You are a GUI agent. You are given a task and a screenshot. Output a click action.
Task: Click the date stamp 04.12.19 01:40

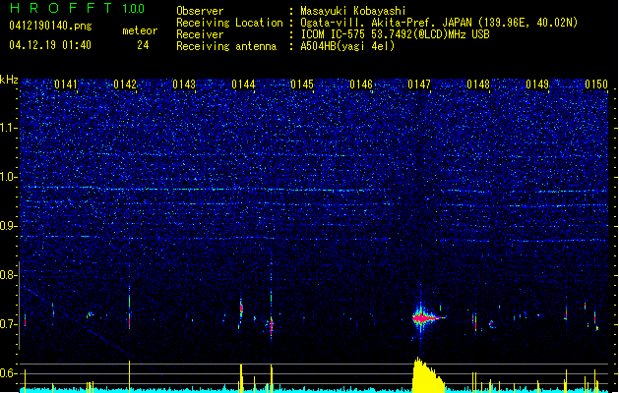[x=50, y=45]
